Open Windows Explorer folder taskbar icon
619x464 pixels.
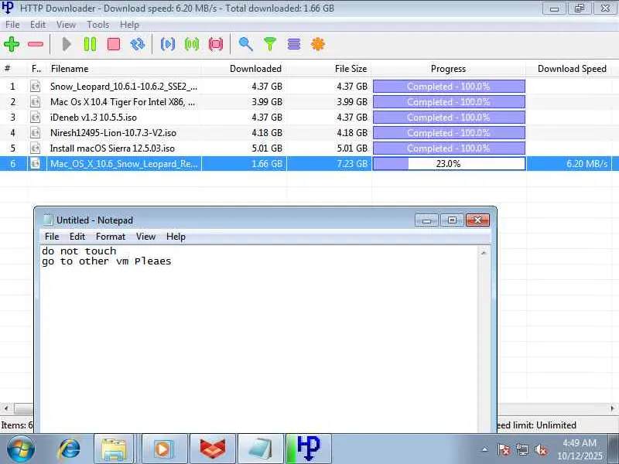point(114,449)
